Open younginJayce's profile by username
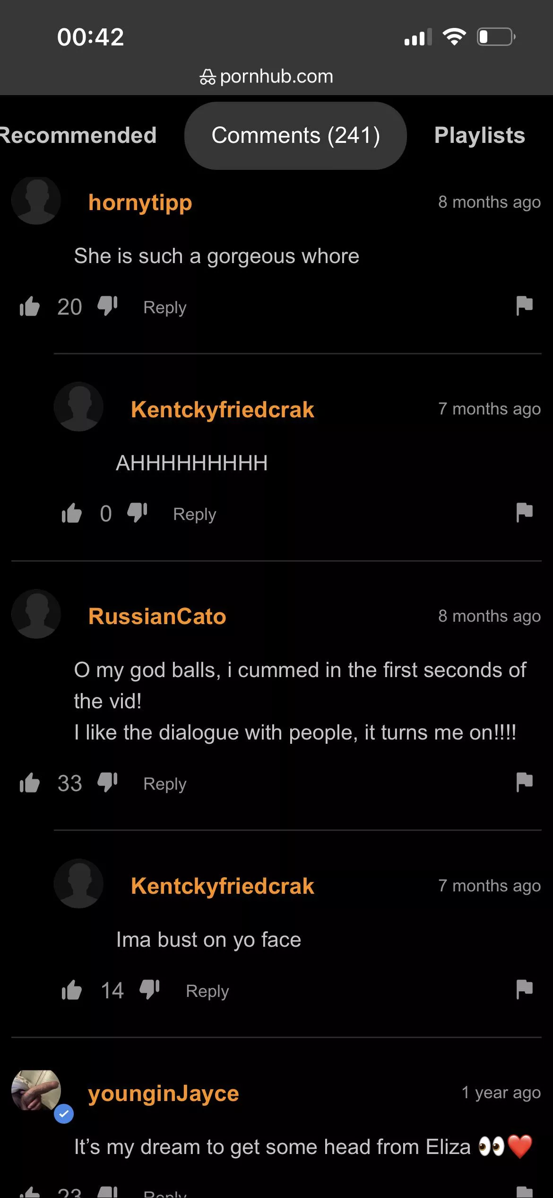553x1198 pixels. (x=164, y=1094)
